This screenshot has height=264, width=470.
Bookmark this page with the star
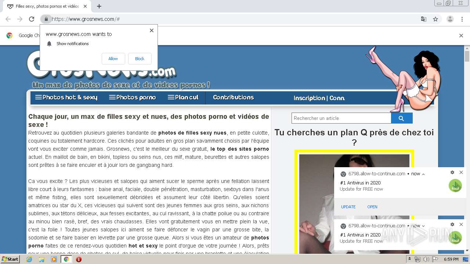pos(435,19)
